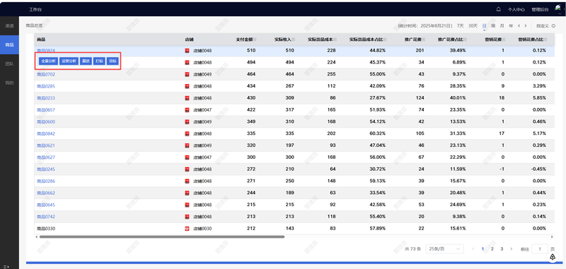Go to next date period arrow
Image resolution: width=566 pixels, height=269 pixels.
(526, 26)
